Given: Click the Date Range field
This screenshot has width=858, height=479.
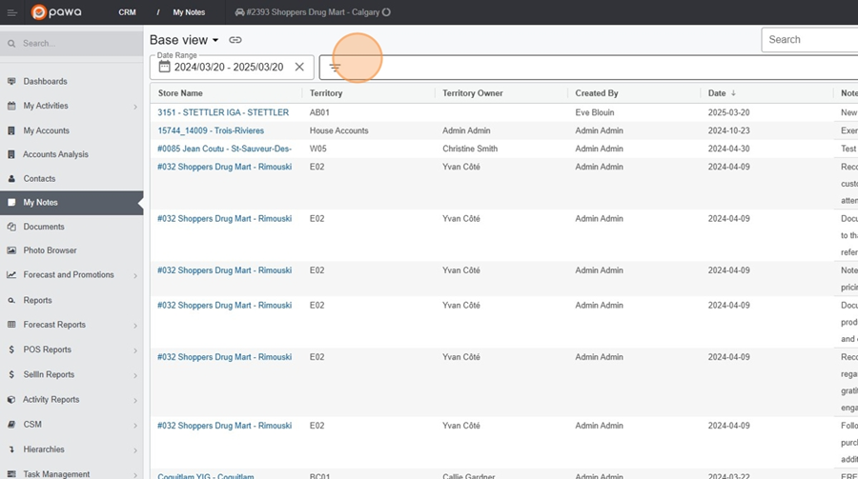Looking at the screenshot, I should tap(232, 67).
